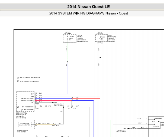Click 'FUSE BLOCK (J/B)' description text
The height and width of the screenshot is (137, 164).
[x=112, y=38]
